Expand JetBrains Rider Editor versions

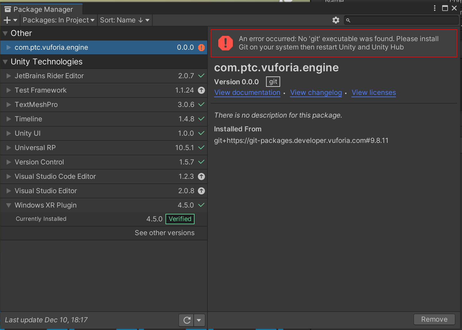9,76
